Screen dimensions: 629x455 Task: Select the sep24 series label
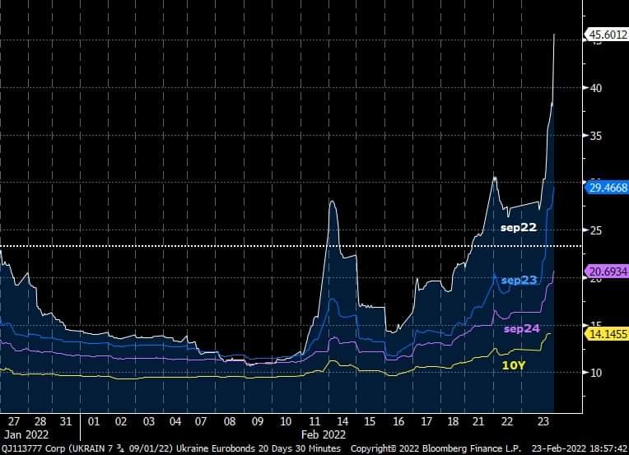pyautogui.click(x=521, y=329)
